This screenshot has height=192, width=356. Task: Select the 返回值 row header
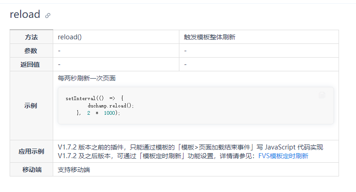(x=32, y=64)
